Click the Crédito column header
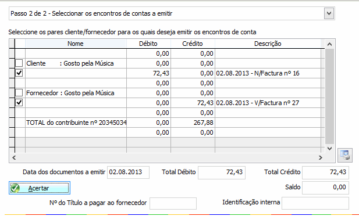 tap(193, 44)
